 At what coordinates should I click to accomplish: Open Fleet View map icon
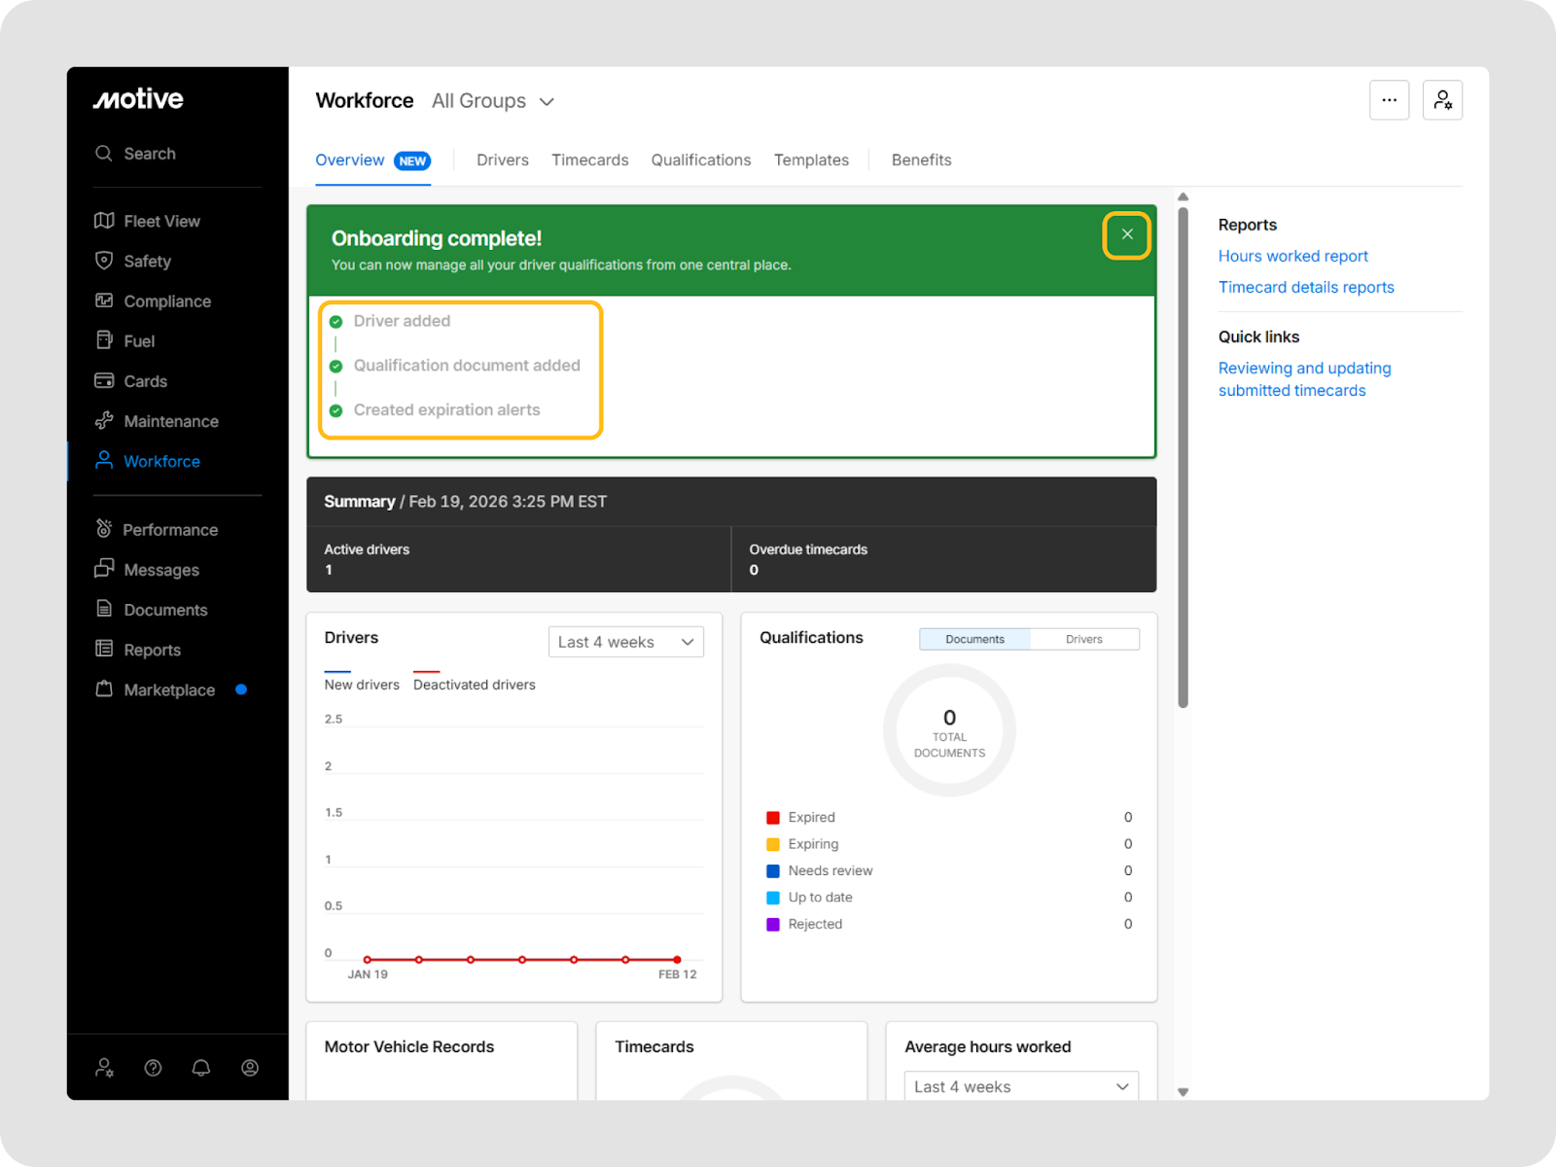pos(104,221)
